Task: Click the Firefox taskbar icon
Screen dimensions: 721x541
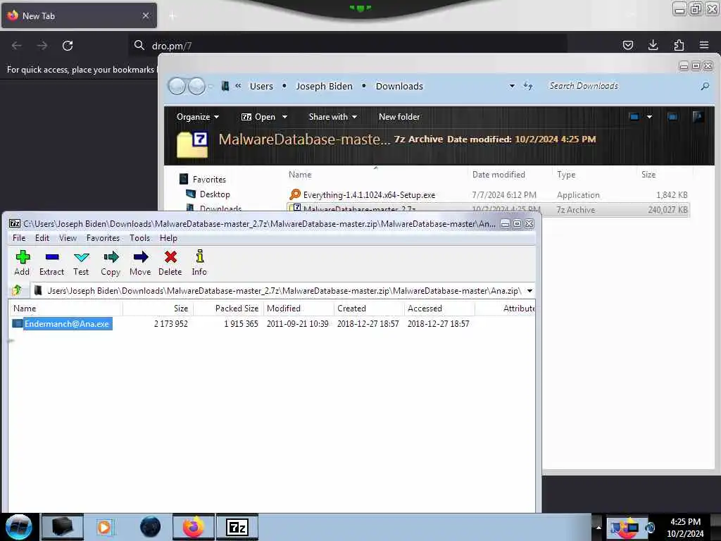Action: pos(194,527)
